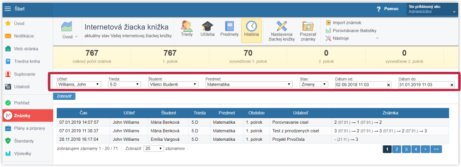Click Projekt Prvočísla event cell
Screen dimensions: 461x167
(x=301, y=139)
